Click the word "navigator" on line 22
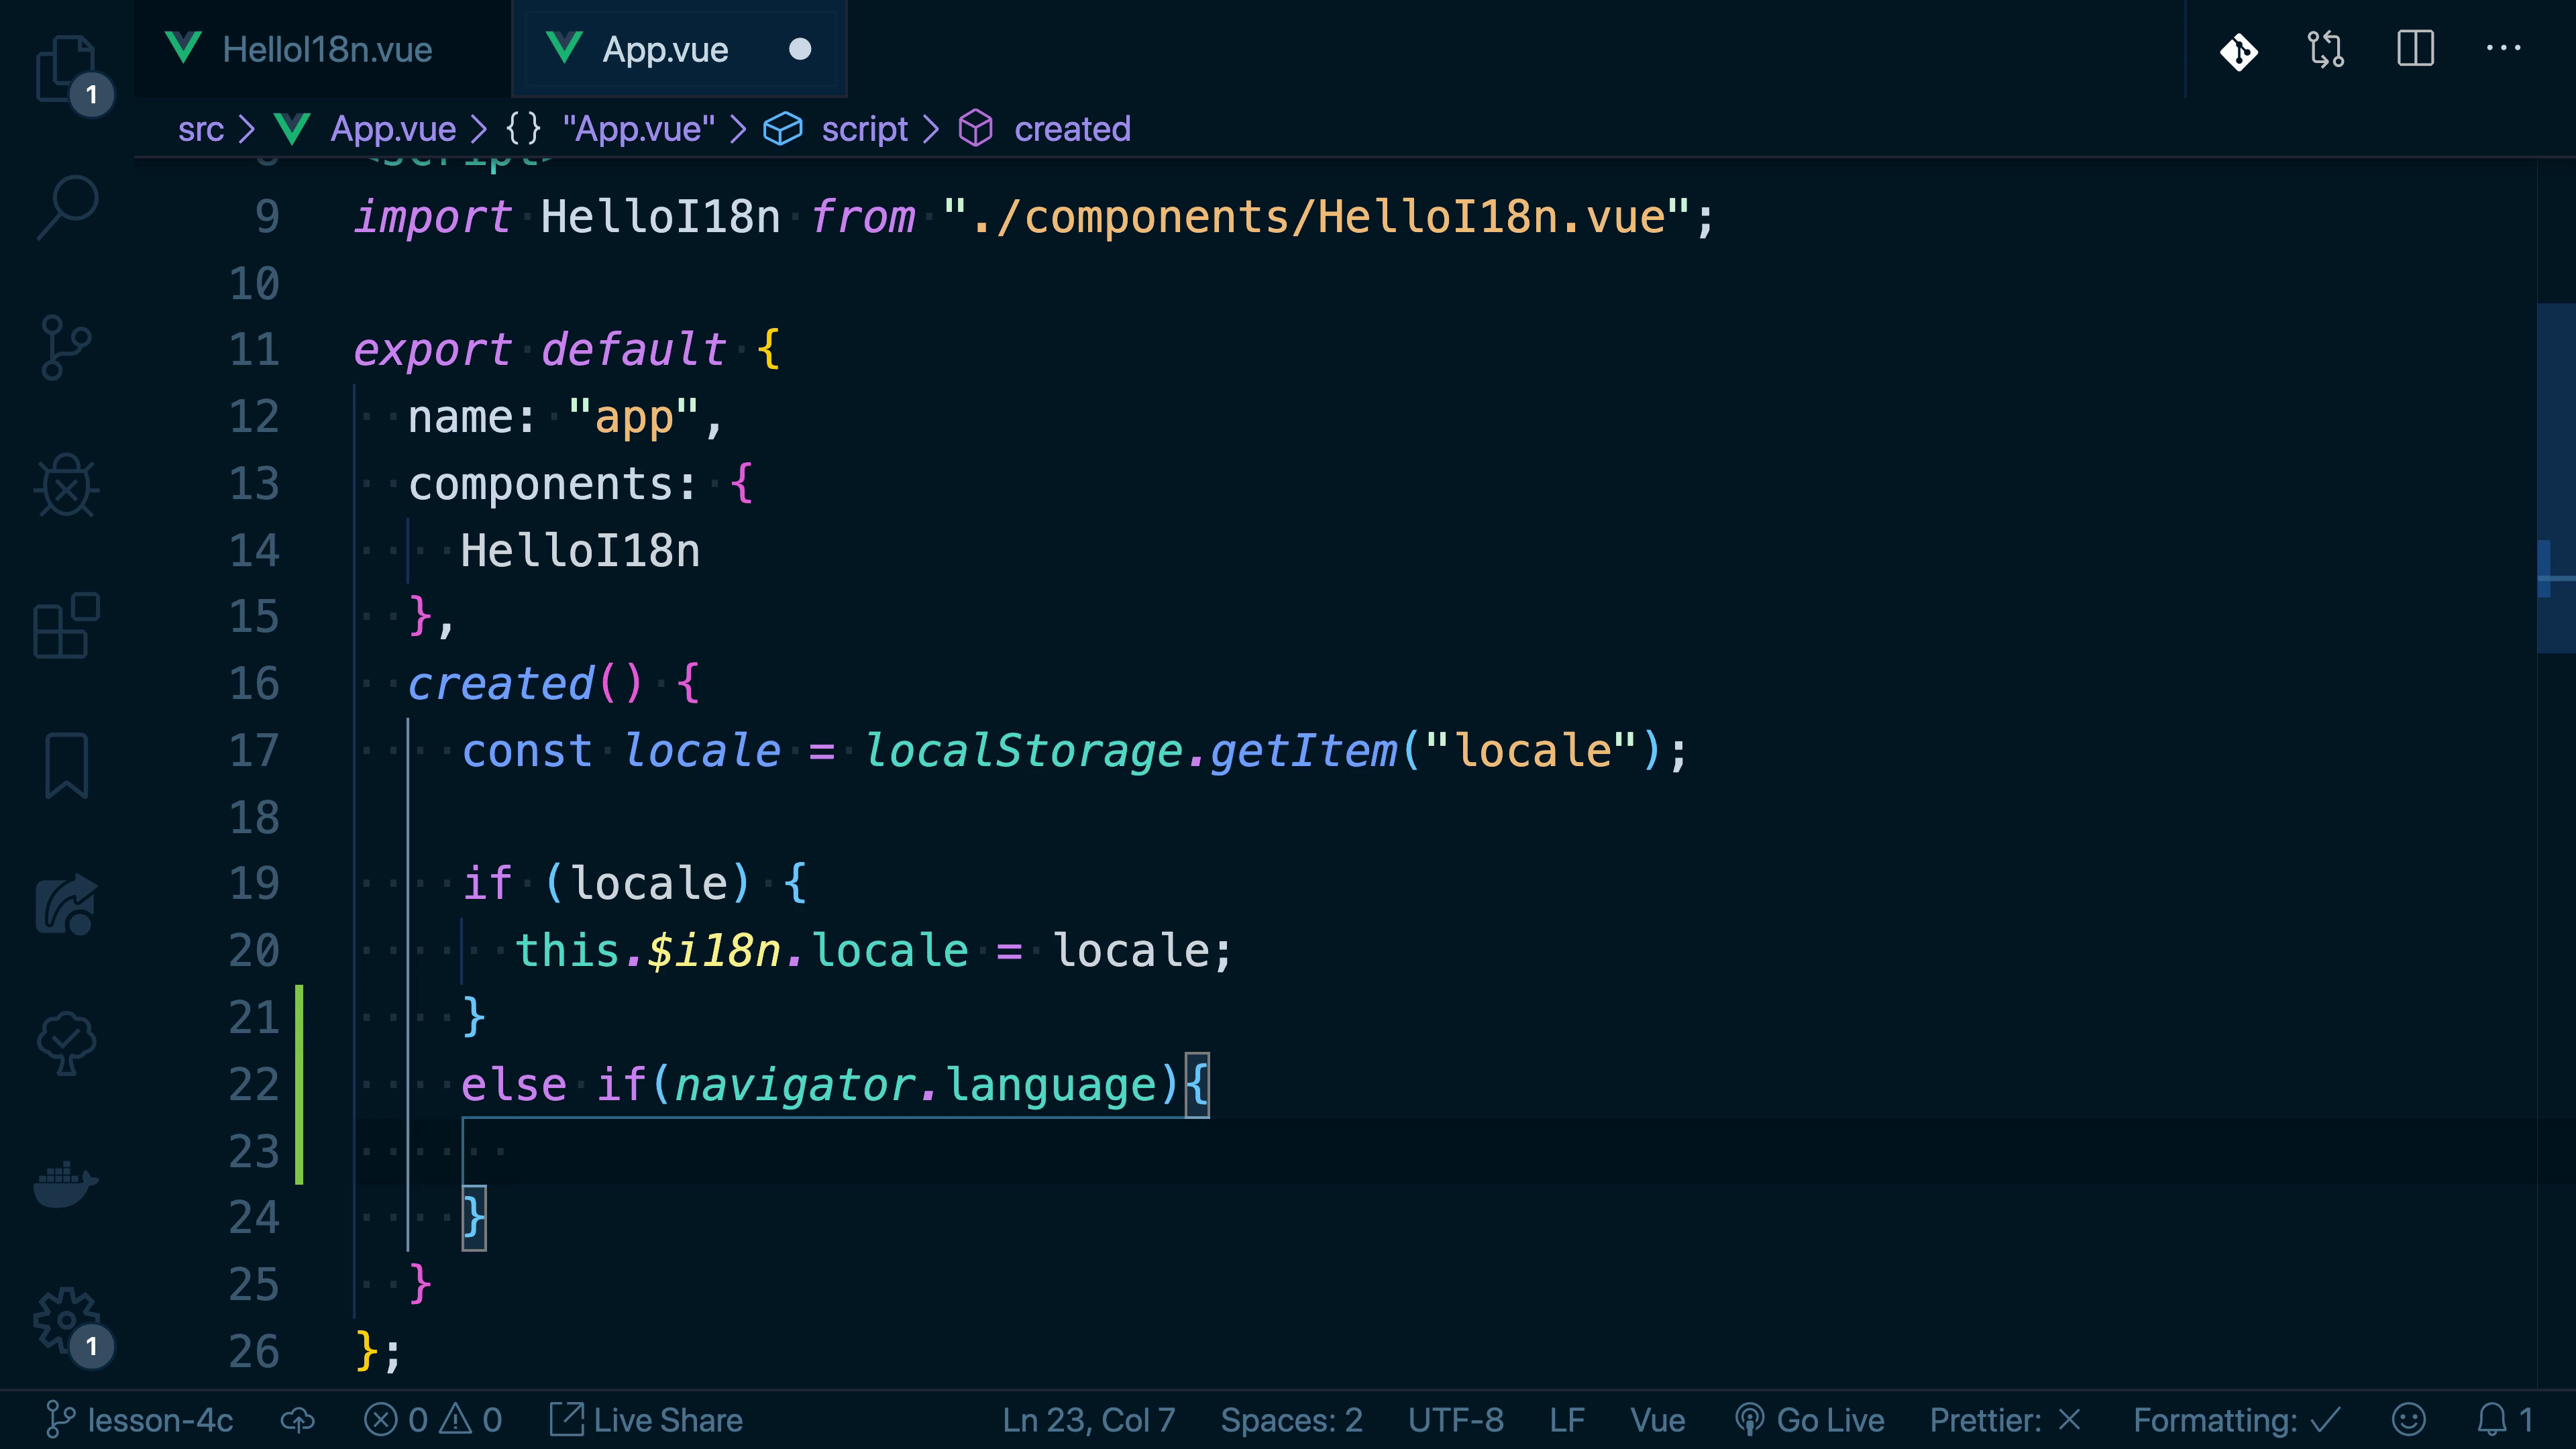The height and width of the screenshot is (1449, 2576). [x=795, y=1085]
